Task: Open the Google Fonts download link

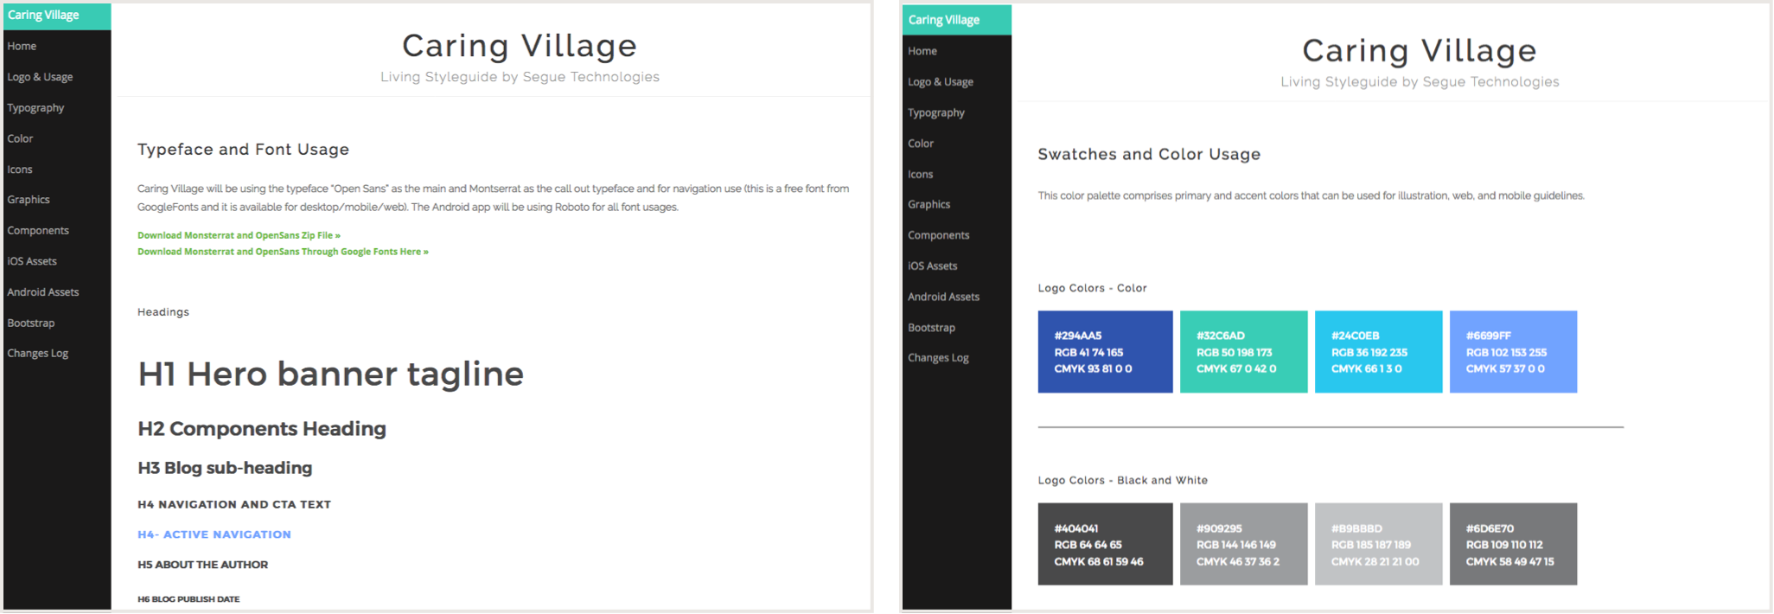Action: click(283, 252)
